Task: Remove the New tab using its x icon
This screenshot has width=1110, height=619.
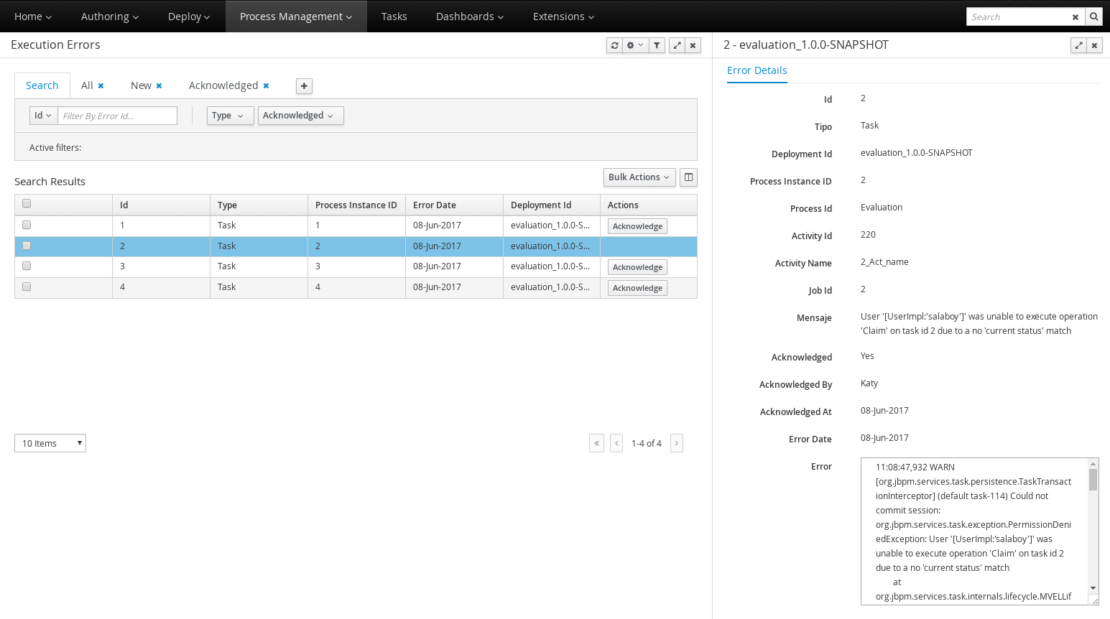Action: click(159, 86)
